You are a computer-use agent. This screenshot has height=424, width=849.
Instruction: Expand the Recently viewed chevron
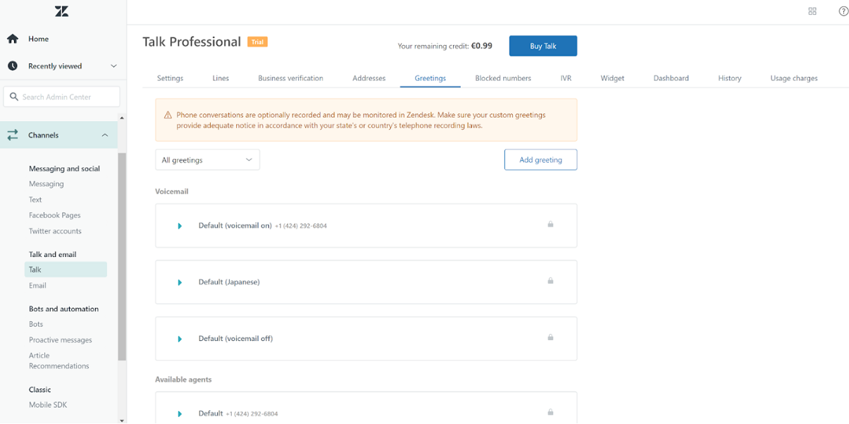tap(113, 66)
